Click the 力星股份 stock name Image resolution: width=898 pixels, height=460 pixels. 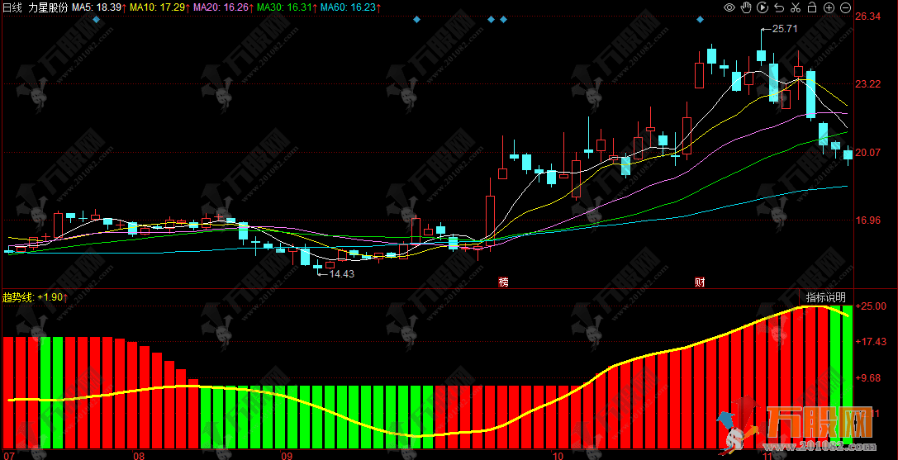pyautogui.click(x=48, y=7)
